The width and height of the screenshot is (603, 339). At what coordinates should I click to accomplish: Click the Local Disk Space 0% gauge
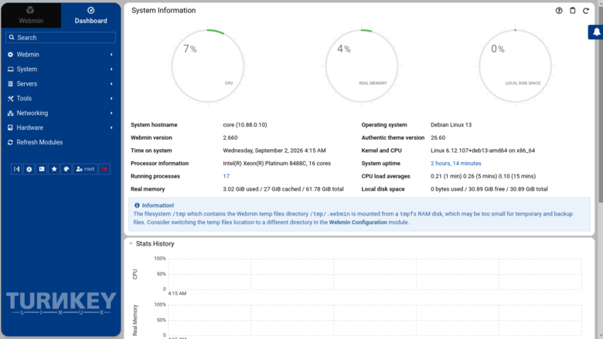click(516, 66)
